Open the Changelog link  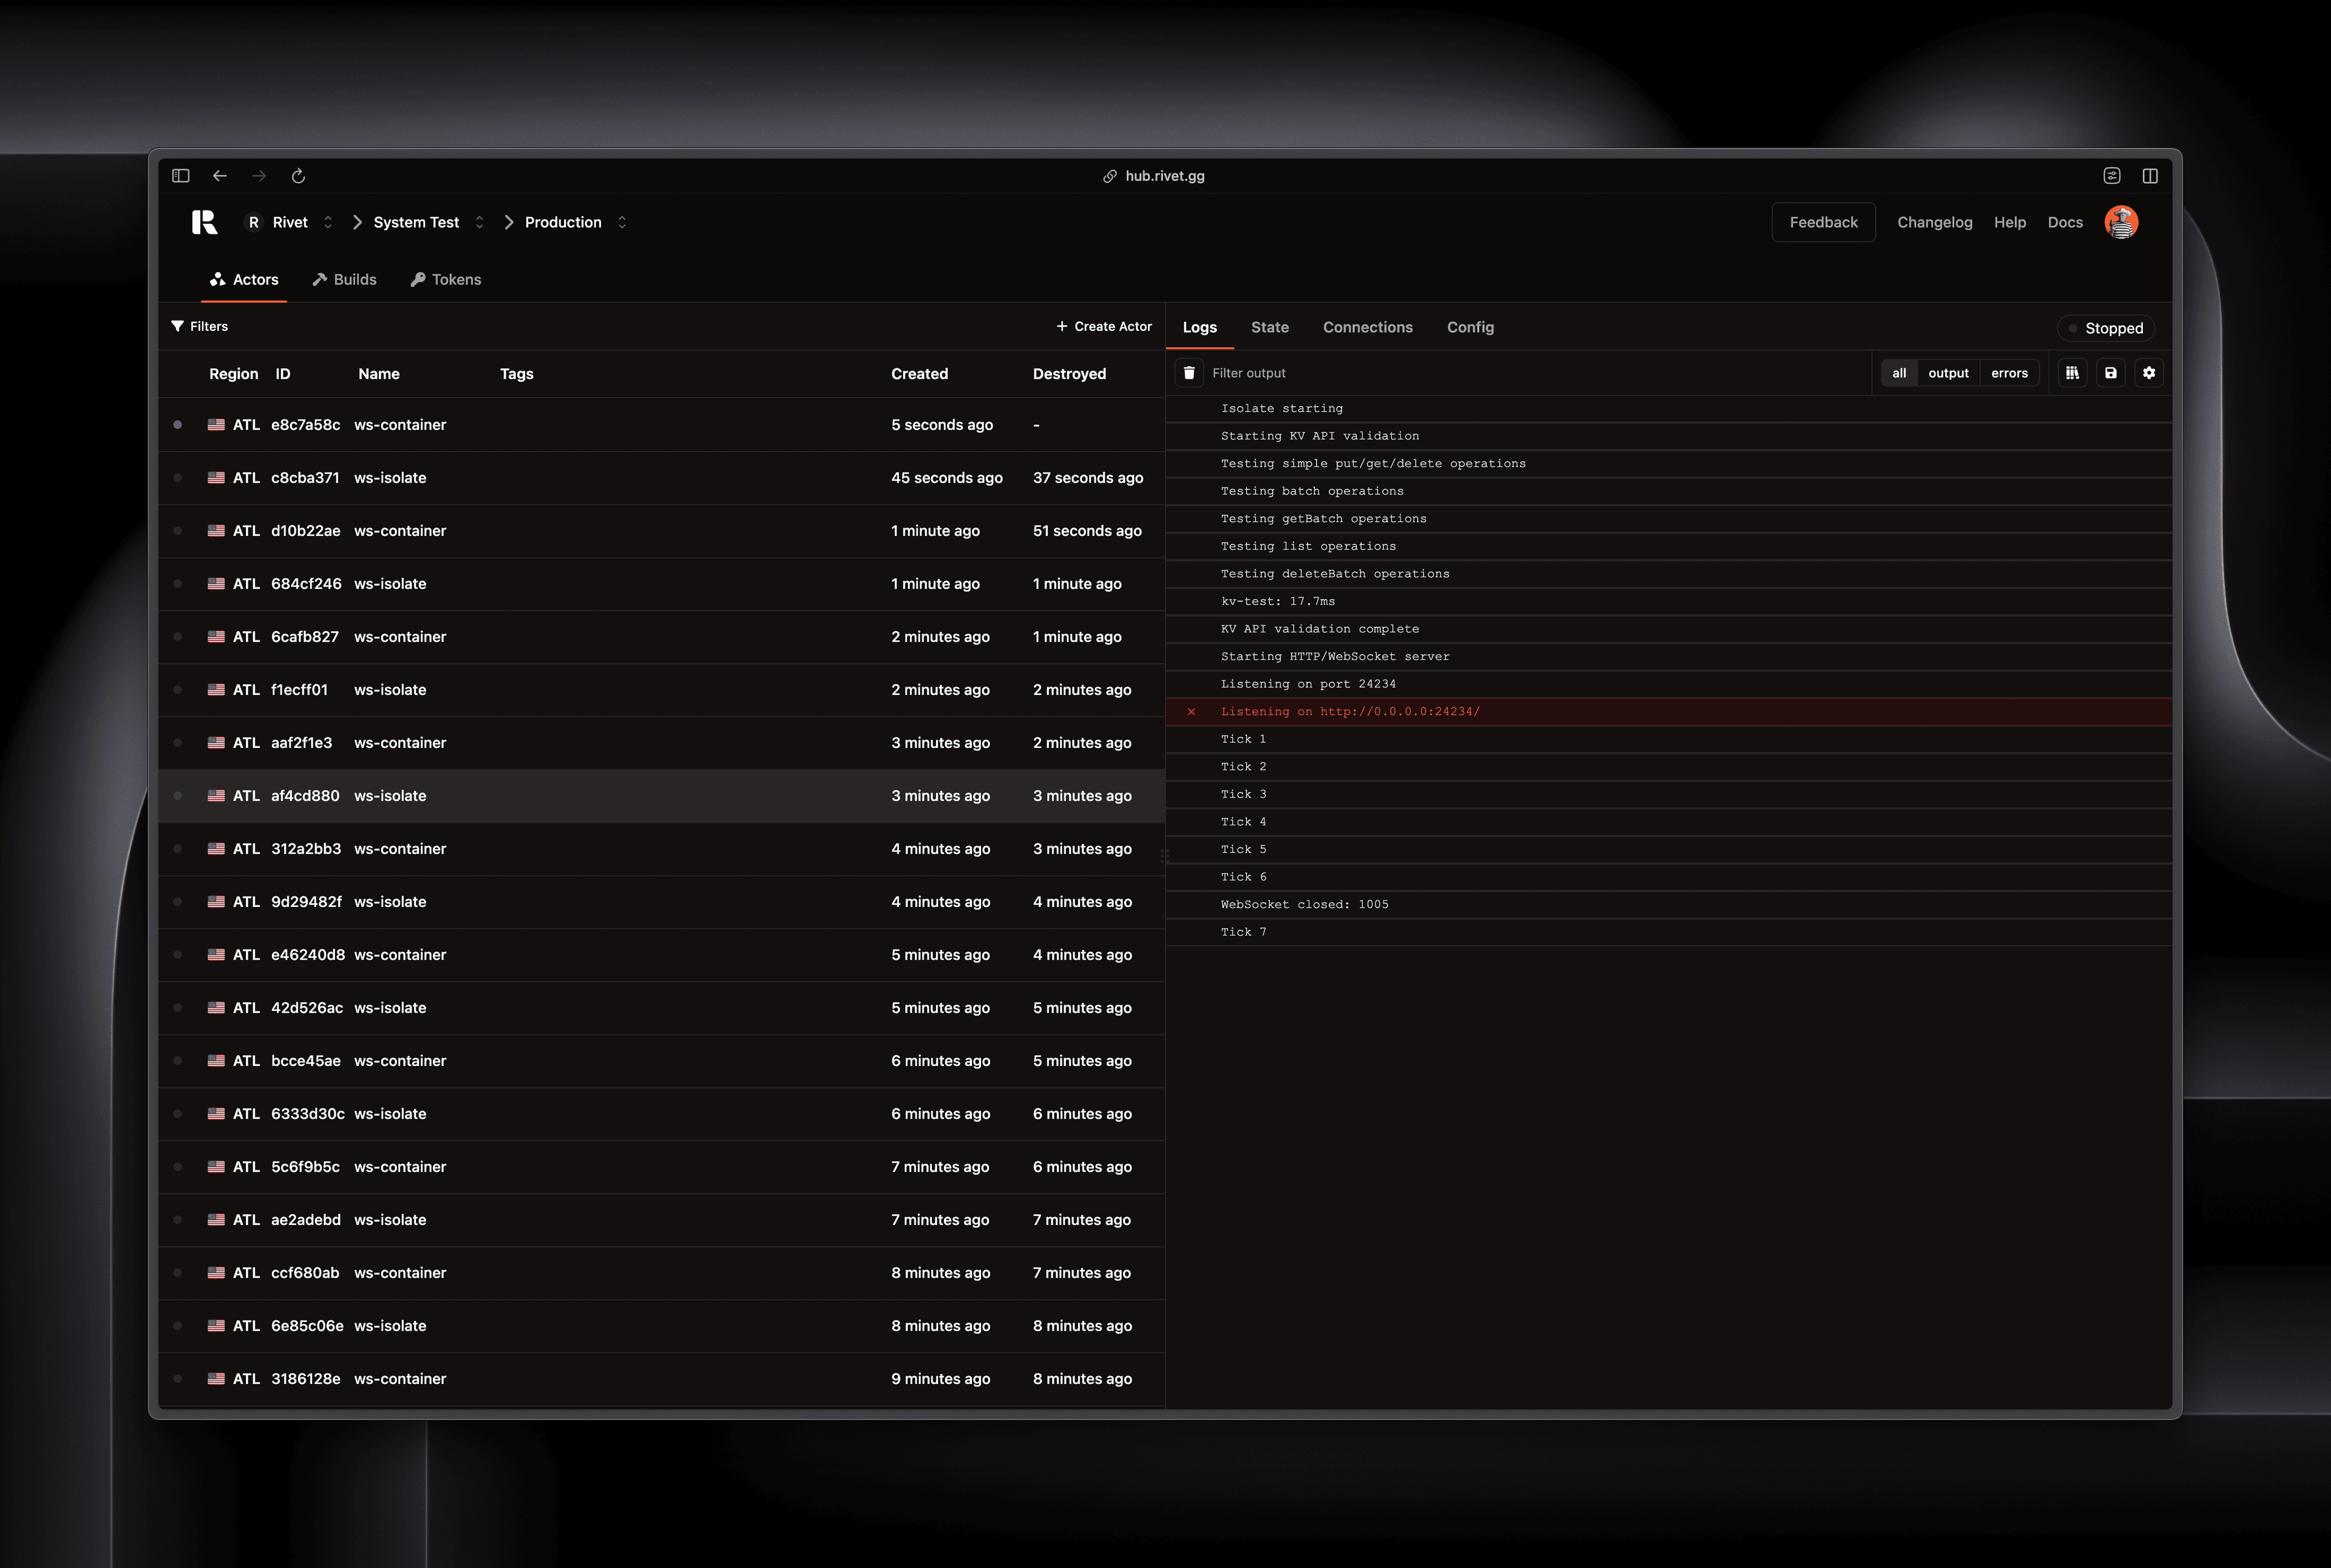click(1935, 222)
